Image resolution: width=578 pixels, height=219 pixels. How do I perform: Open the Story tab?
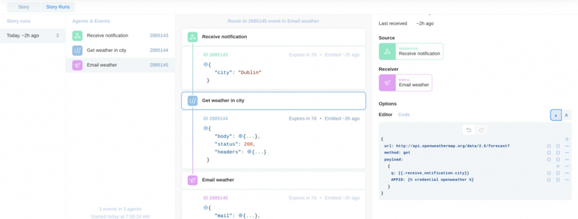coord(24,7)
